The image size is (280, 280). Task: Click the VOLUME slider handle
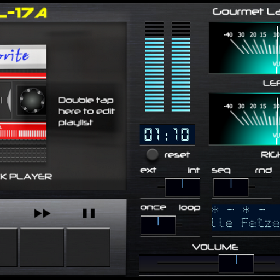[236, 264]
